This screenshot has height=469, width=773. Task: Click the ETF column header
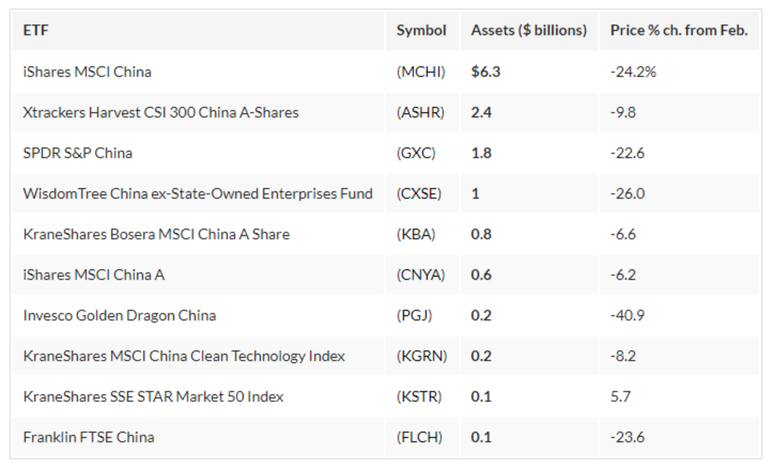pos(36,30)
